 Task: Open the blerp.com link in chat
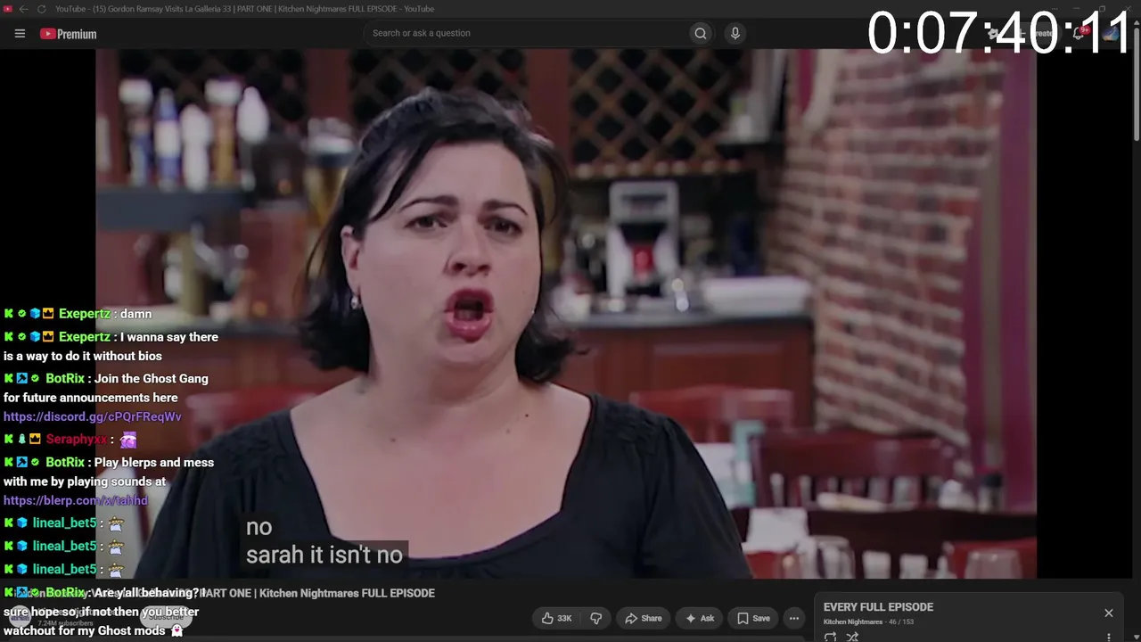pos(76,500)
